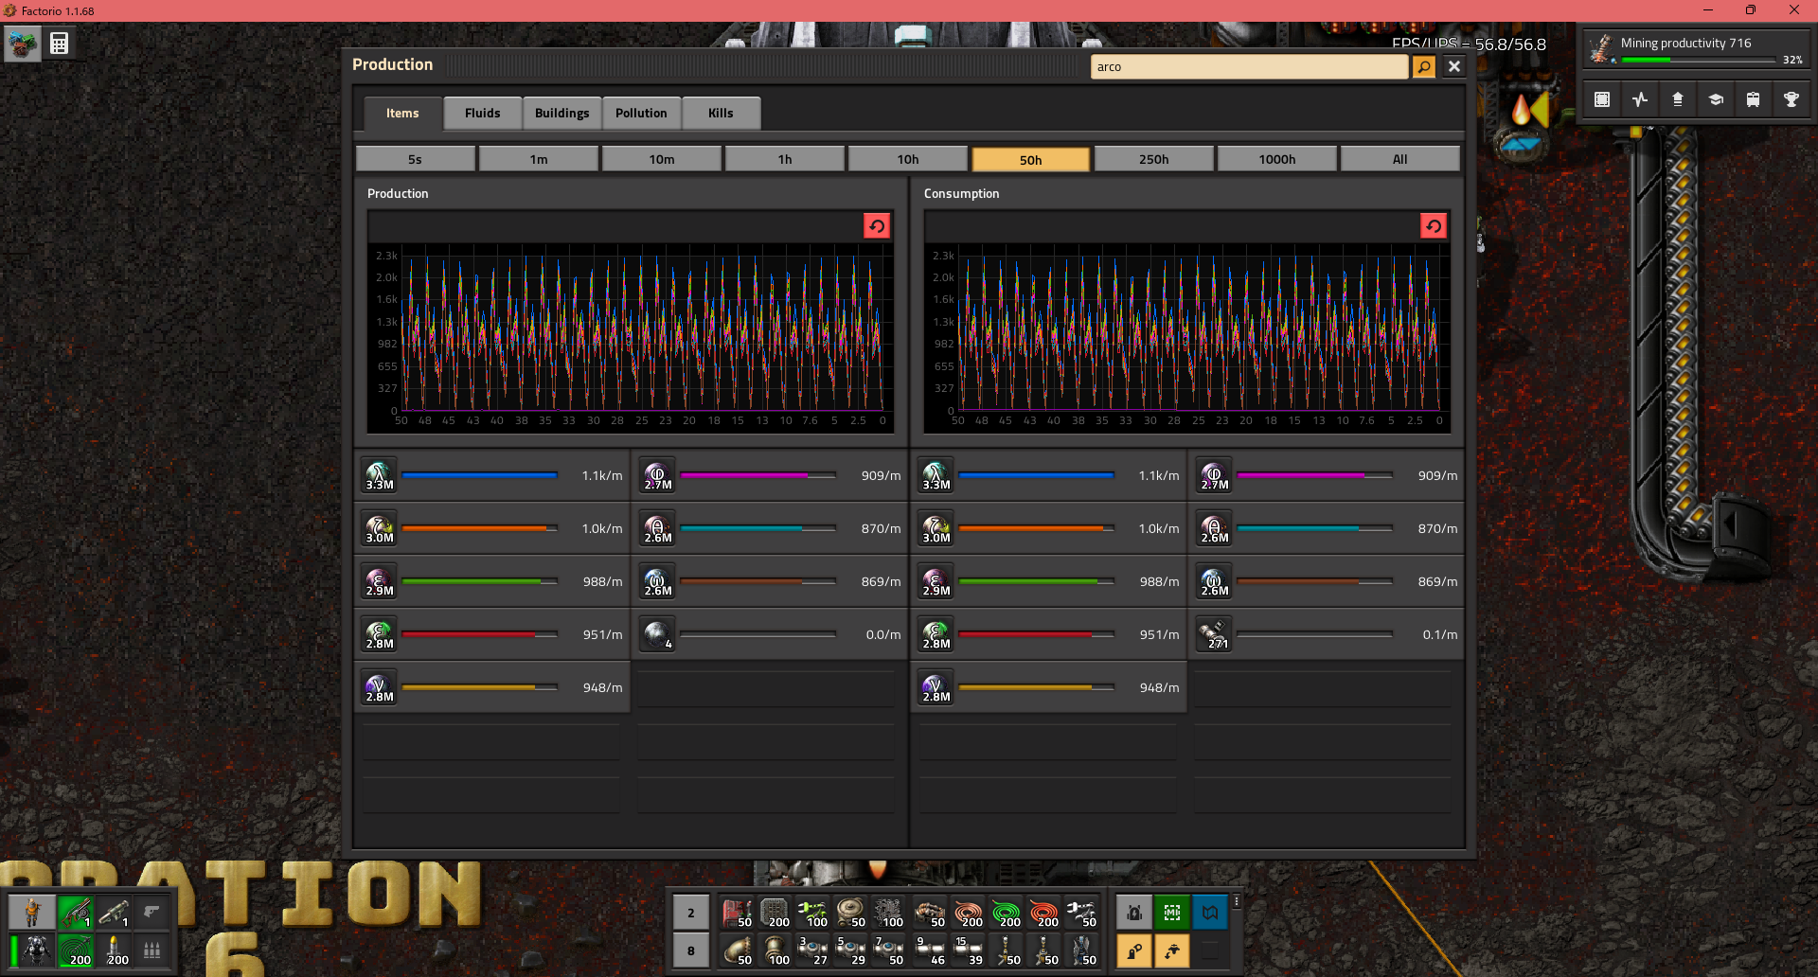Screen dimensions: 1818x977
Task: Close the Production window
Action: (1454, 66)
